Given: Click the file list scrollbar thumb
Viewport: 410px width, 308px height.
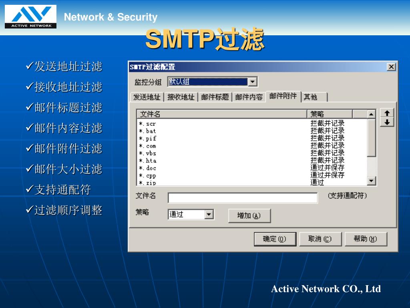Looking at the screenshot, I should (x=371, y=138).
